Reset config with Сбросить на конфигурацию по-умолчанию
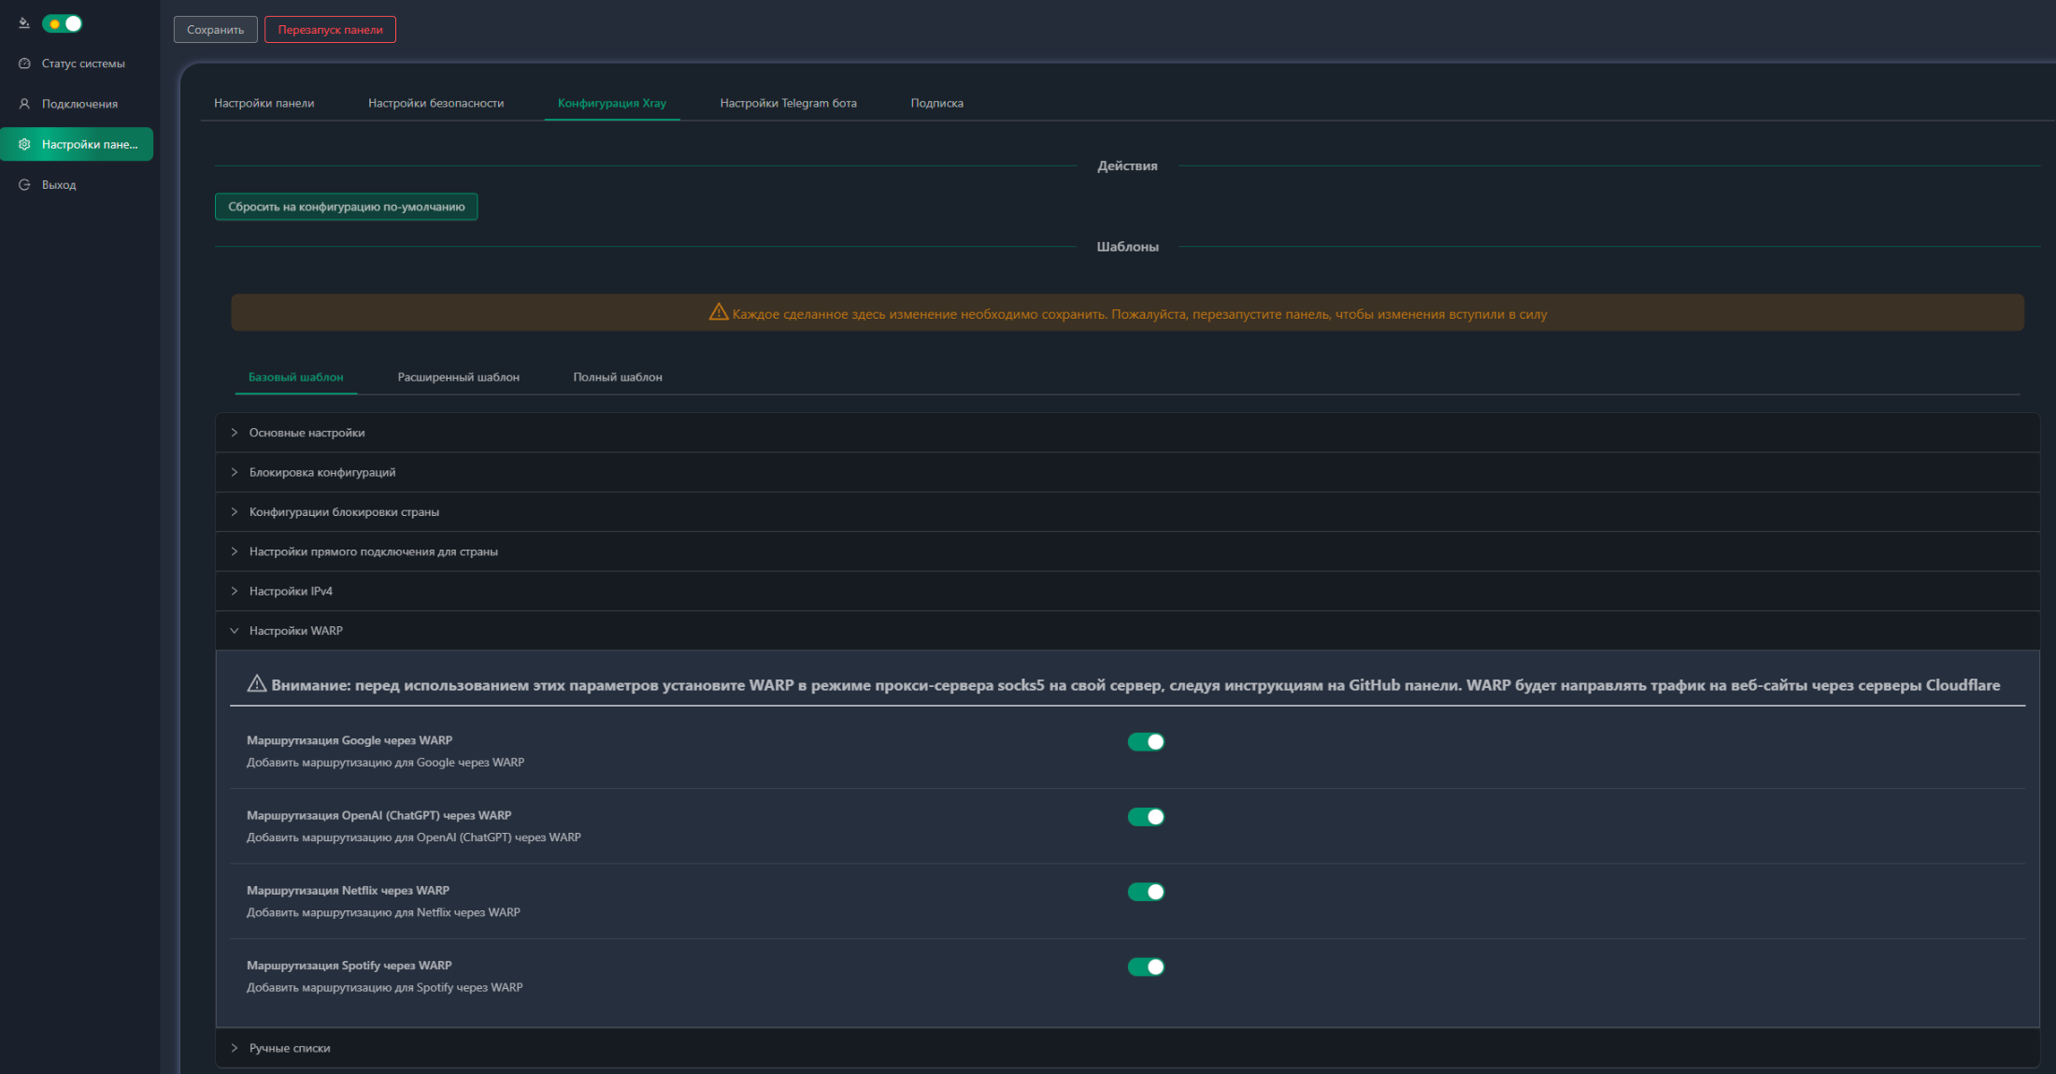Image resolution: width=2056 pixels, height=1074 pixels. pos(347,207)
